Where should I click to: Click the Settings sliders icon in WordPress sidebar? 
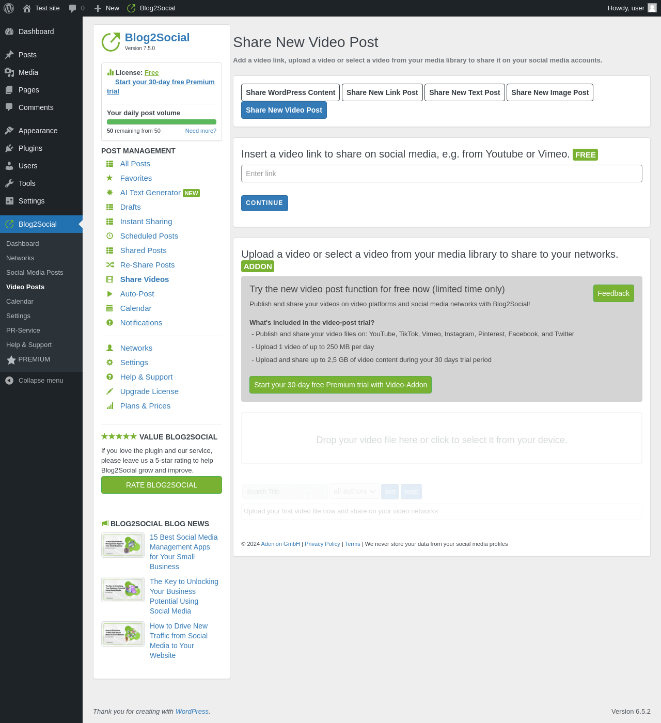pyautogui.click(x=9, y=201)
